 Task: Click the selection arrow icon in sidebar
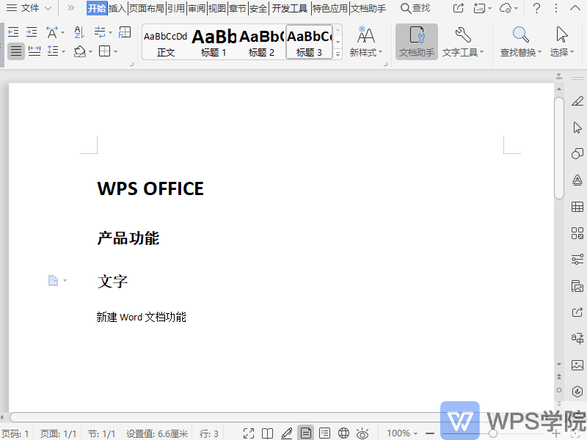[x=577, y=127]
